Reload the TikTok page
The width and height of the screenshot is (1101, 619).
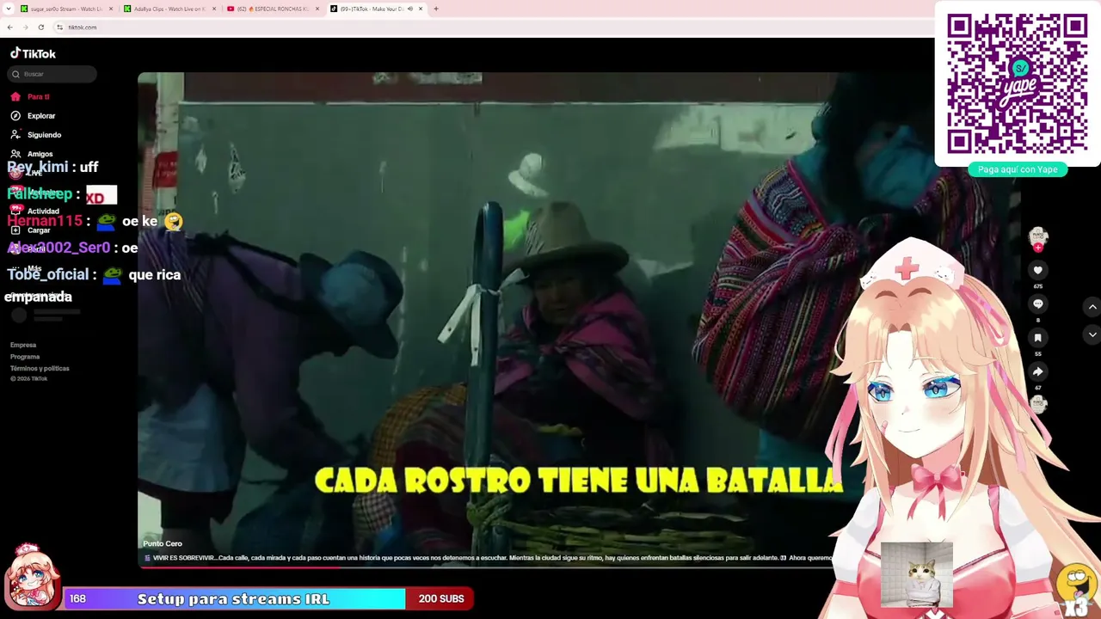pos(40,28)
